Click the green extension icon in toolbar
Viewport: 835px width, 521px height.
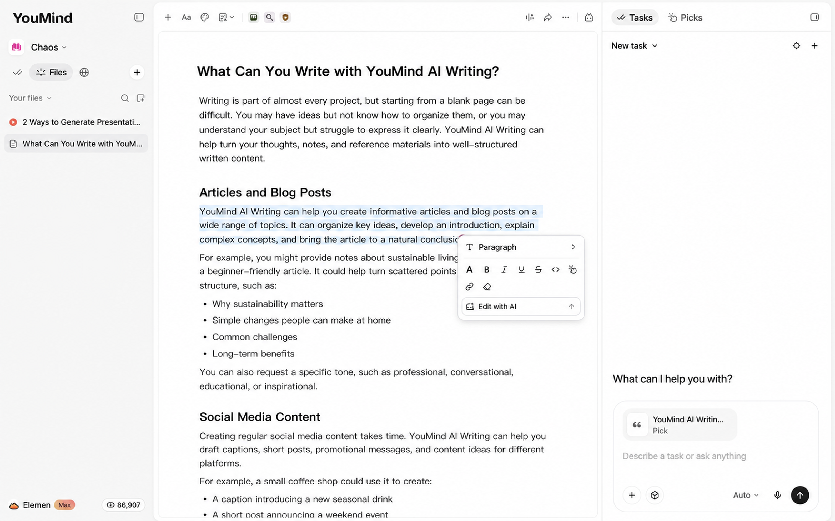pos(253,17)
